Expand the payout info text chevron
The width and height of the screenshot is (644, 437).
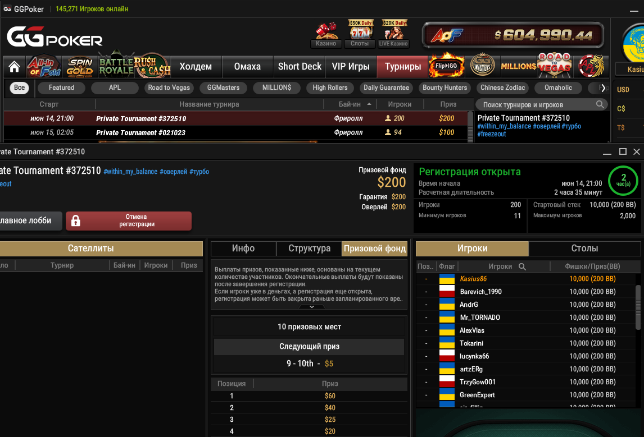312,307
